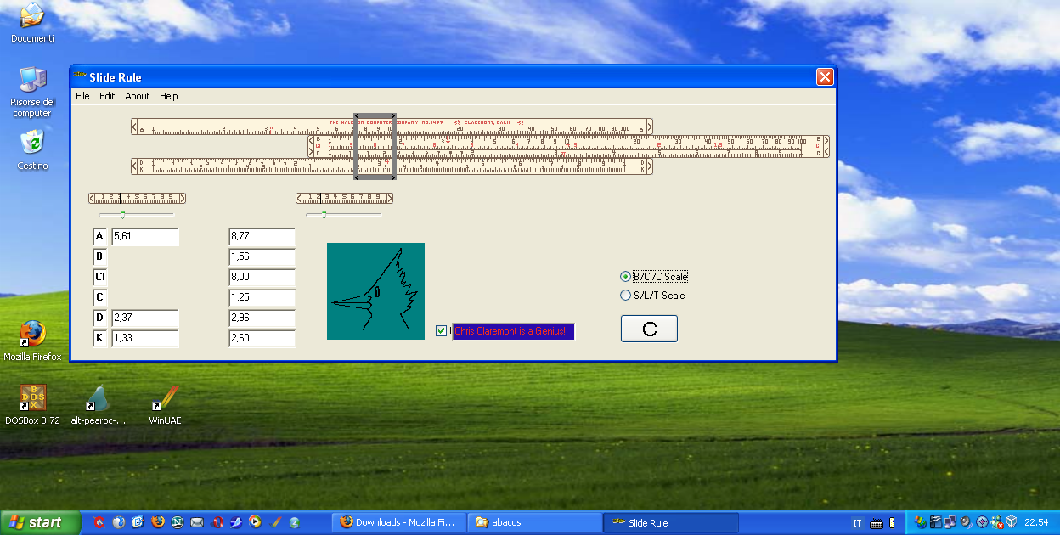Screen dimensions: 1060x535
Task: Click the left arrow of the D/K scale
Action: (135, 166)
